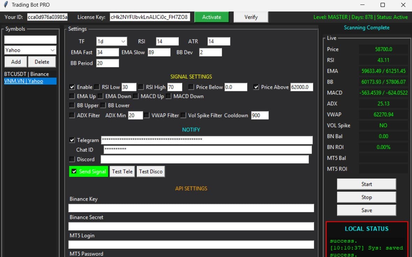Turn on the VWAP Filter checkbox
Screen dimensions: 412x257
coord(147,115)
